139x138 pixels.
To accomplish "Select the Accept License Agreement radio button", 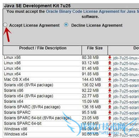I will [5, 25].
